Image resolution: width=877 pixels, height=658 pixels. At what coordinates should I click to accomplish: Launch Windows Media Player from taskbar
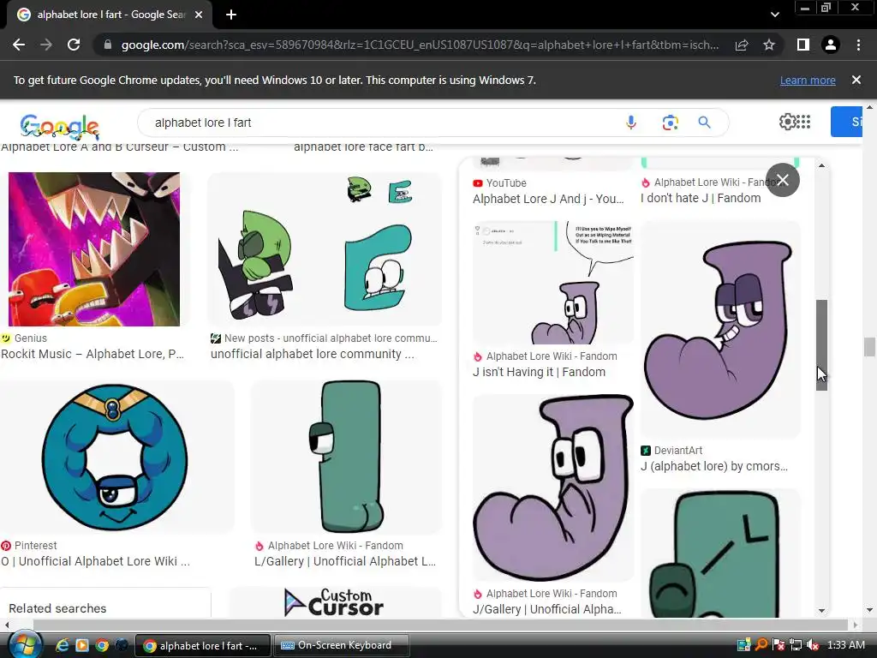click(x=81, y=645)
